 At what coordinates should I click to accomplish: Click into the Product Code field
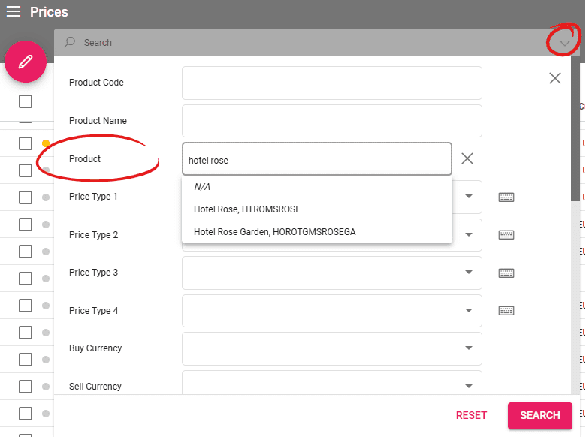click(332, 83)
